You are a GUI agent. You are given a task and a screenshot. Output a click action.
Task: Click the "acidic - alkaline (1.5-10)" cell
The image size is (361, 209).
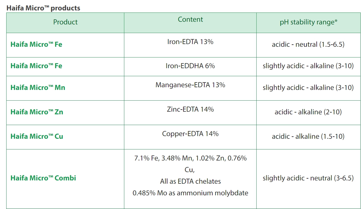coord(308,136)
